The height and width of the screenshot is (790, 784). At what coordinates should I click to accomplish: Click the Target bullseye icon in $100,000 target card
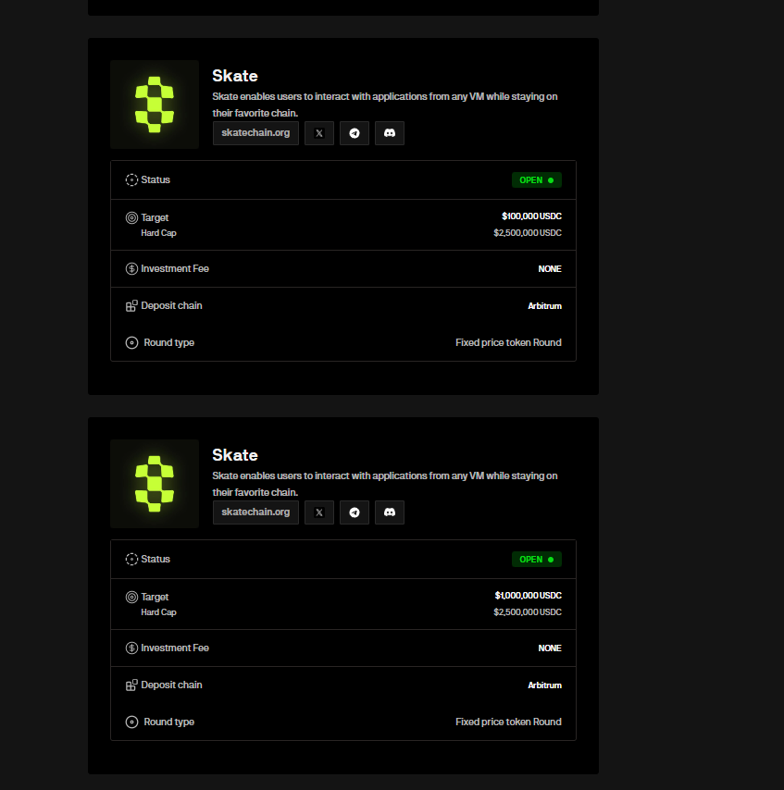pyautogui.click(x=131, y=217)
